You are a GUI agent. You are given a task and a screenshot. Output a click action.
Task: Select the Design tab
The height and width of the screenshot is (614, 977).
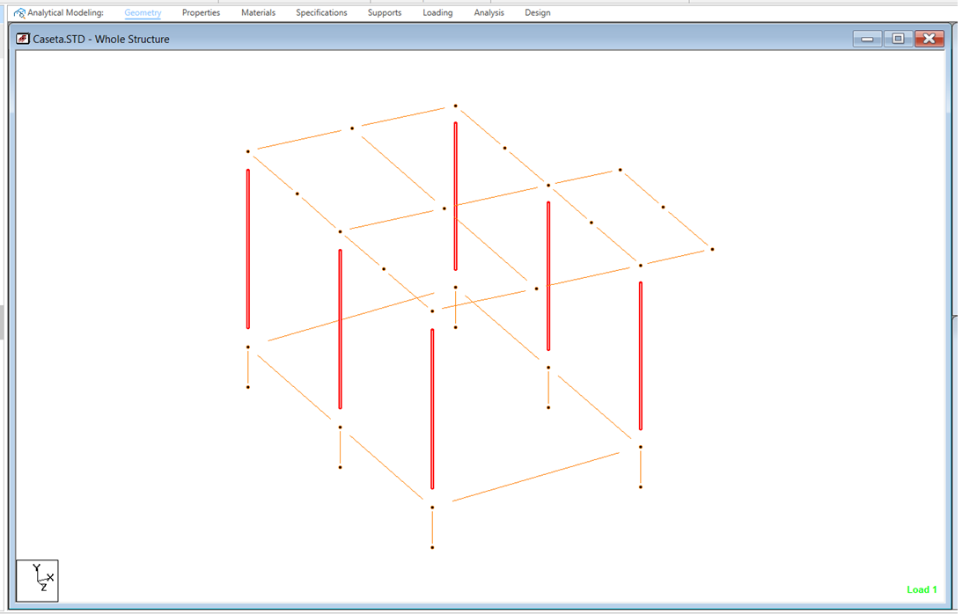[x=537, y=12]
